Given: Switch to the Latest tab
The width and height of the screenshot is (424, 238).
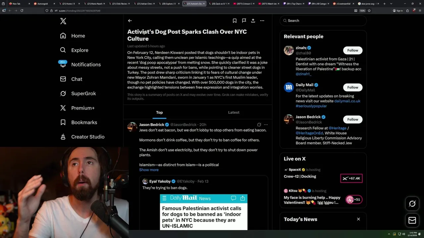Looking at the screenshot, I should (x=234, y=112).
